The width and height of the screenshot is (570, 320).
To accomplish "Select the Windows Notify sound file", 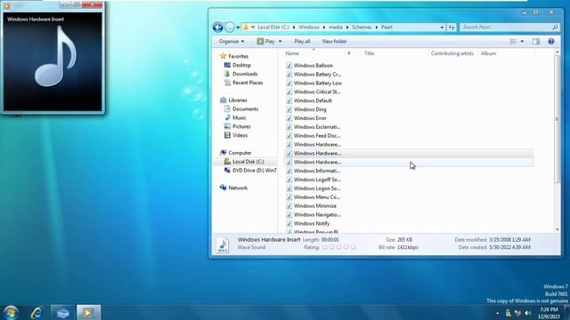I will pyautogui.click(x=312, y=223).
